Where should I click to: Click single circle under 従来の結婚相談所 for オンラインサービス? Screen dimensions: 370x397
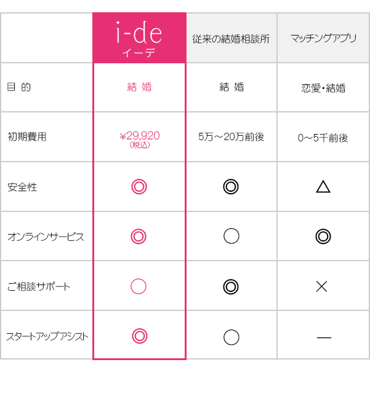231,236
